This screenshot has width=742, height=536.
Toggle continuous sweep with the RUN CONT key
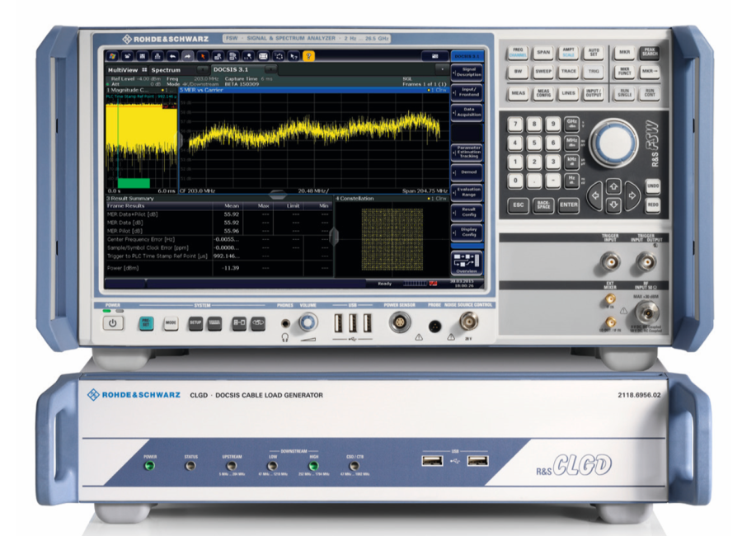pos(651,94)
